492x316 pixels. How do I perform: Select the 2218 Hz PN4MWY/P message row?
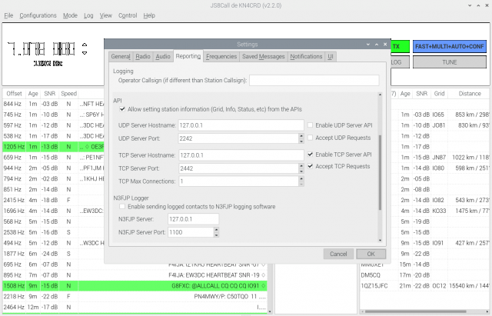(135, 296)
